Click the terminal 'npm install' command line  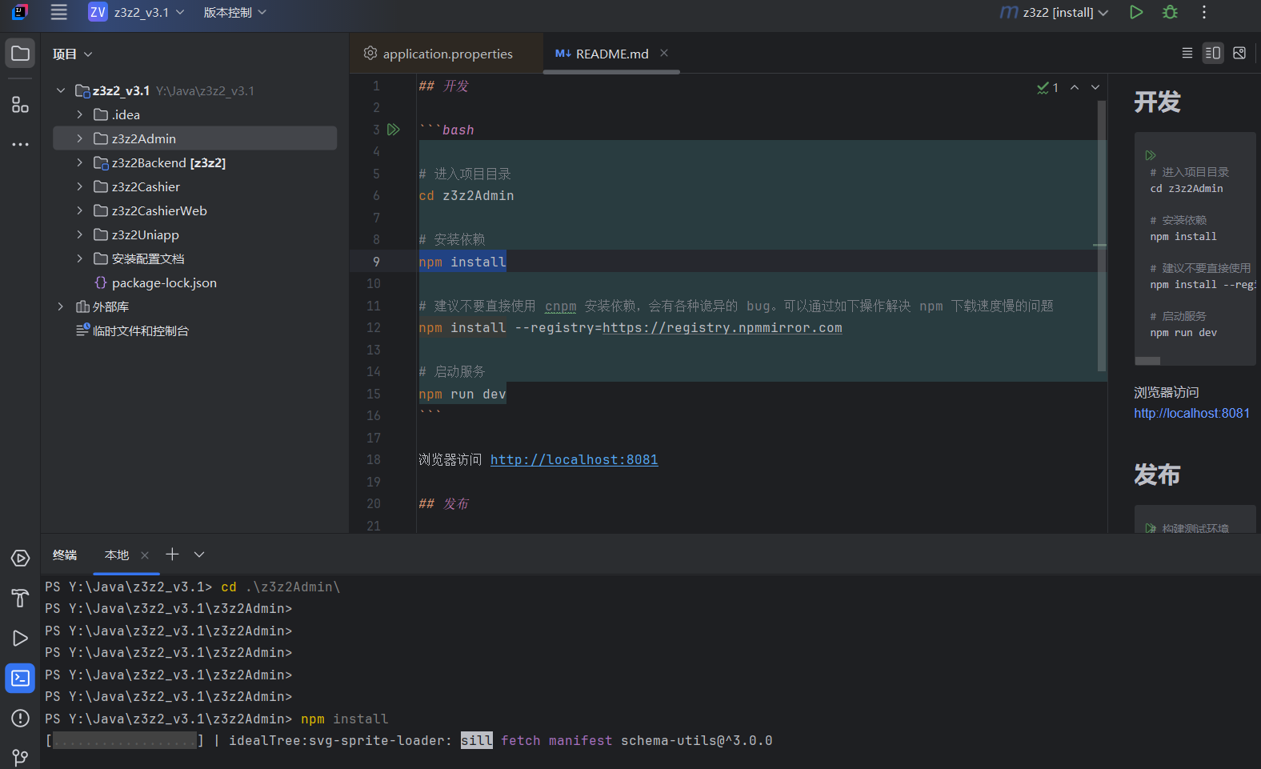pos(345,719)
